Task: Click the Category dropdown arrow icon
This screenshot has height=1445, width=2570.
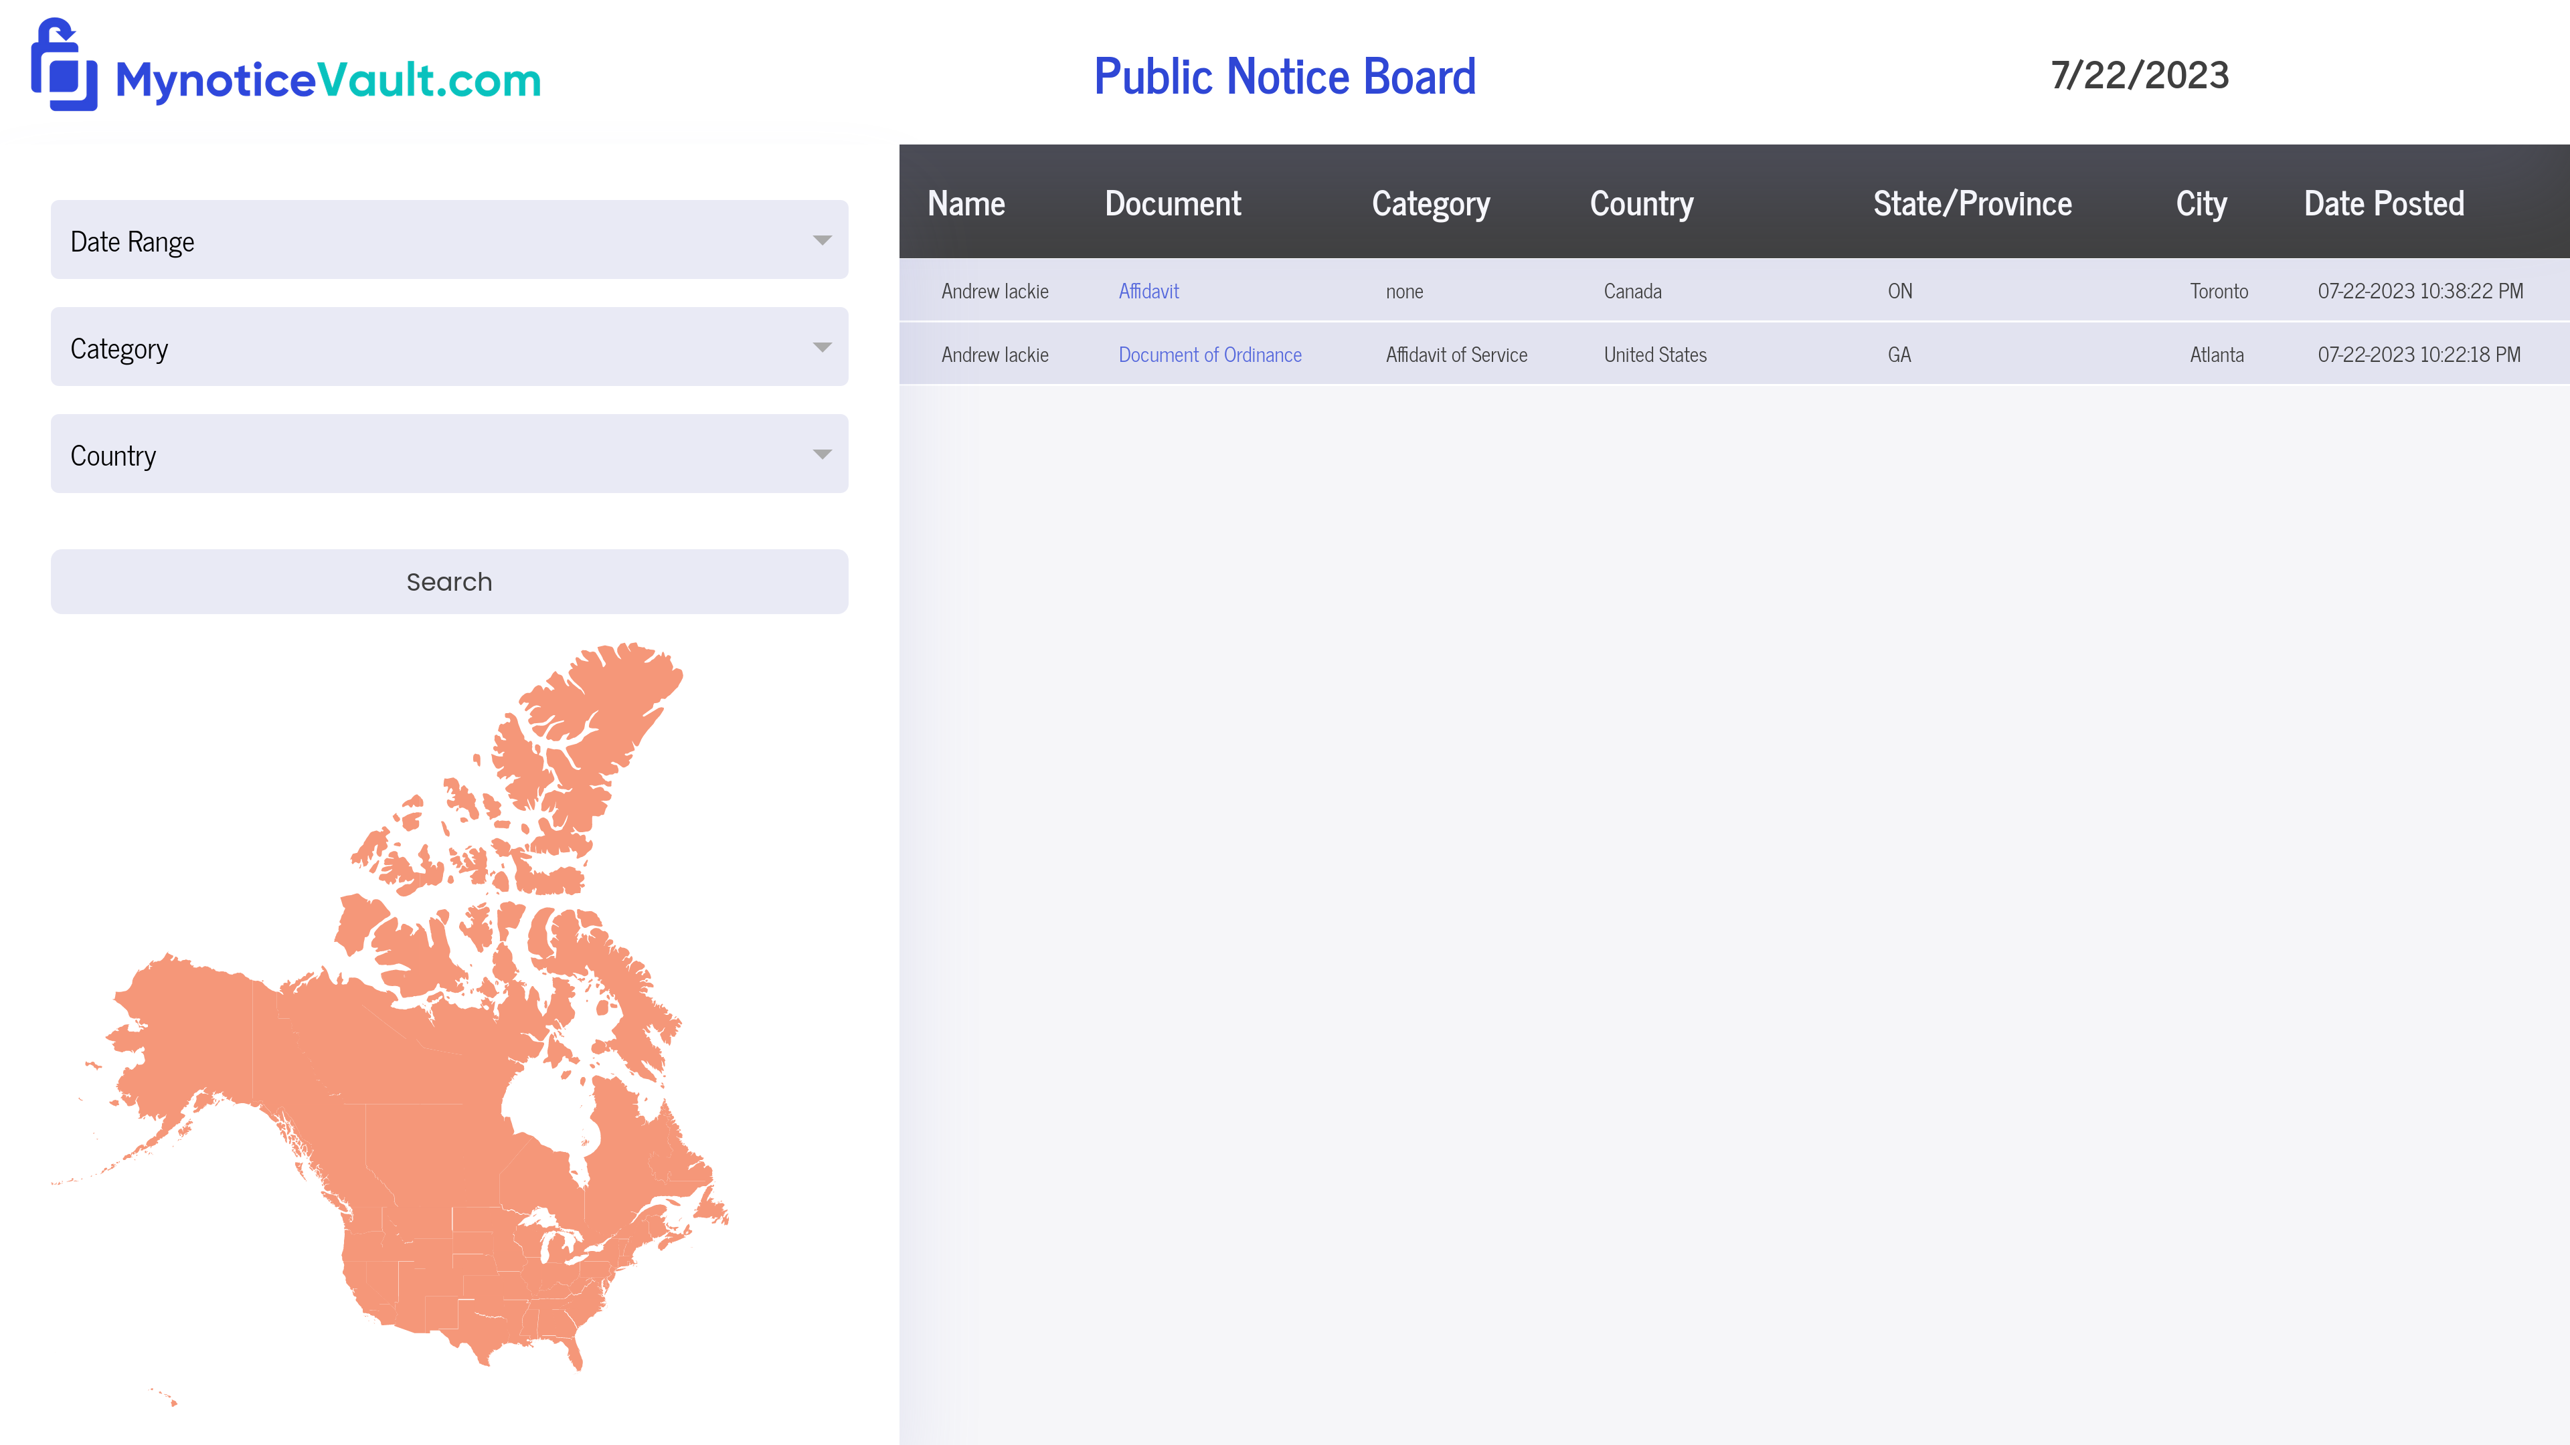Action: tap(821, 347)
